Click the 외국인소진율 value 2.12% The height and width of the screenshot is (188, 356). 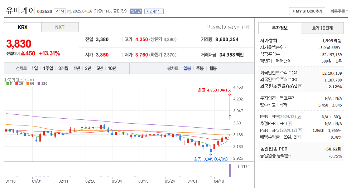[x=335, y=87]
